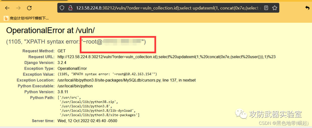
Task: Toggle reader view icon in address bar
Action: [x=266, y=8]
